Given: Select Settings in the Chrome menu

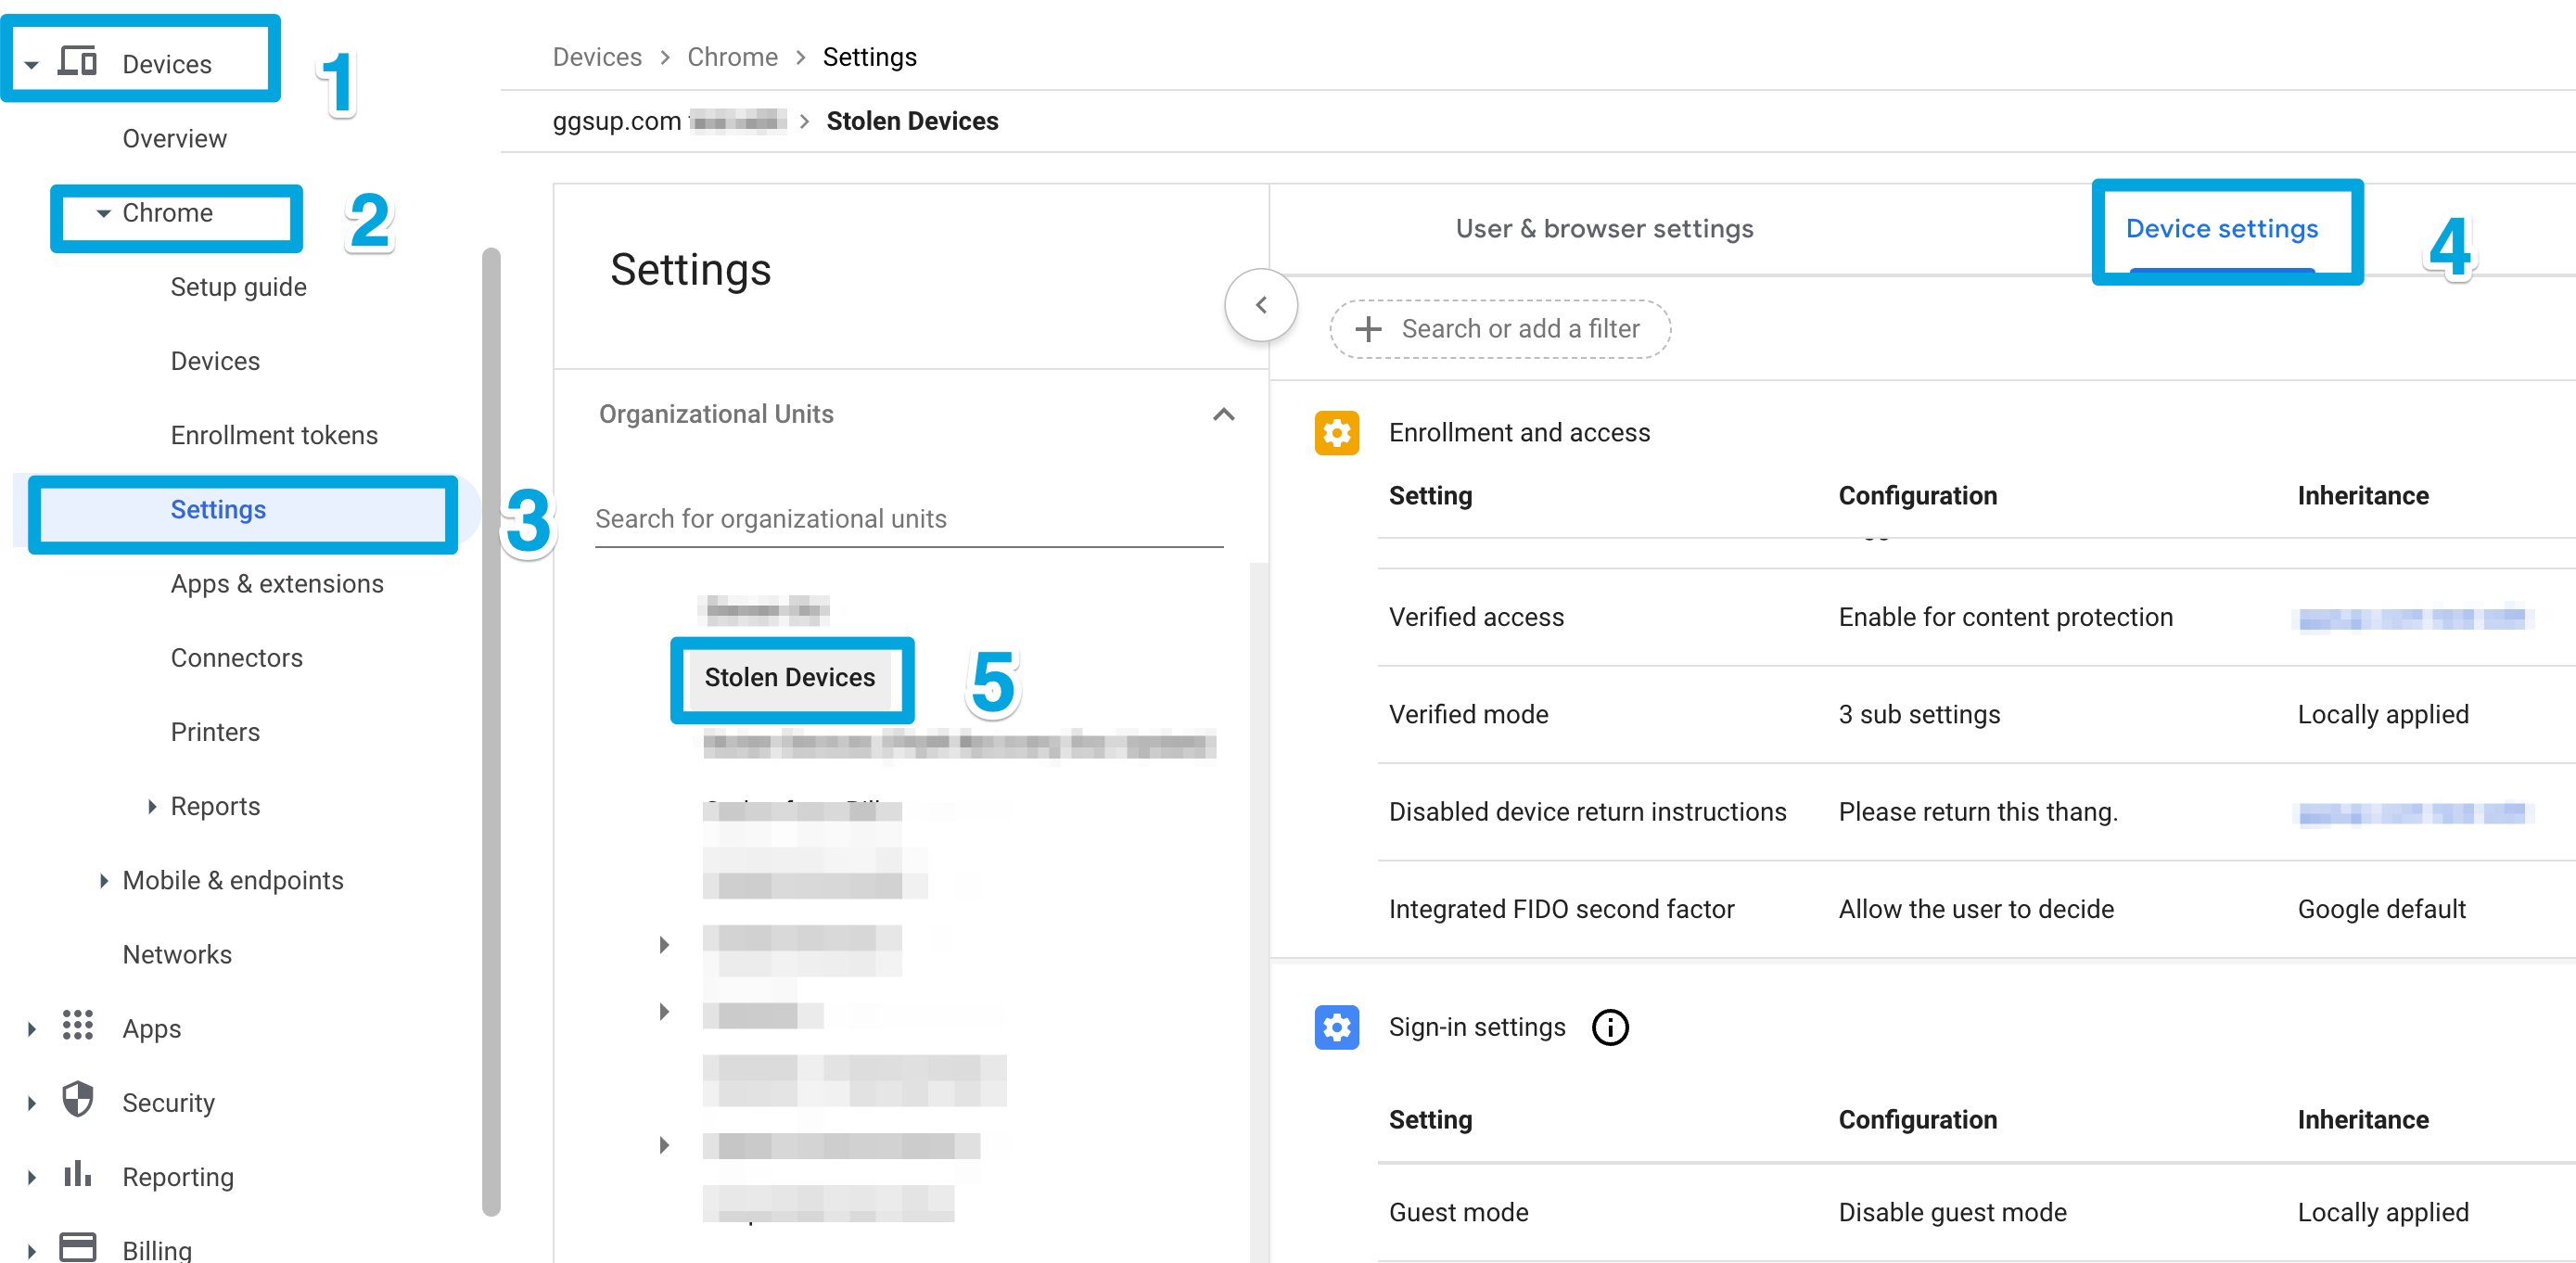Looking at the screenshot, I should [x=218, y=510].
